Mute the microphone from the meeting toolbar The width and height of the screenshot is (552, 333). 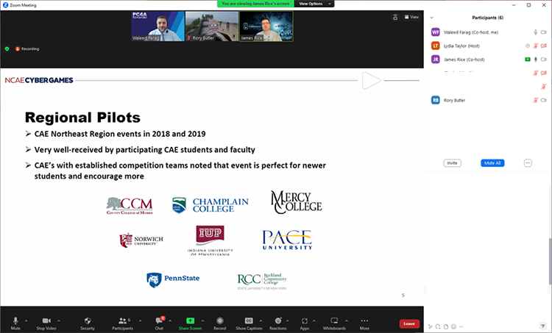click(15, 323)
